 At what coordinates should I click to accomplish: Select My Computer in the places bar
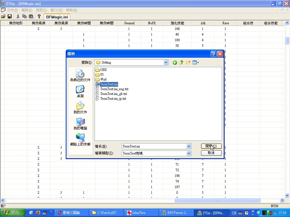click(x=80, y=124)
